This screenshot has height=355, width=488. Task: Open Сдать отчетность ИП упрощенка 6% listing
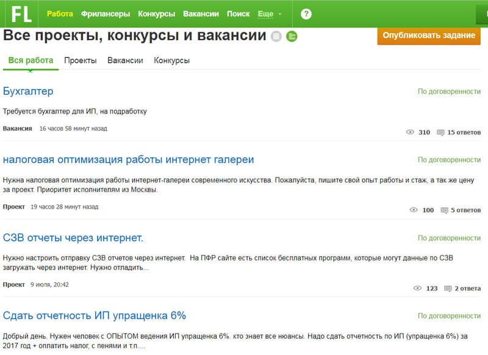click(x=95, y=316)
